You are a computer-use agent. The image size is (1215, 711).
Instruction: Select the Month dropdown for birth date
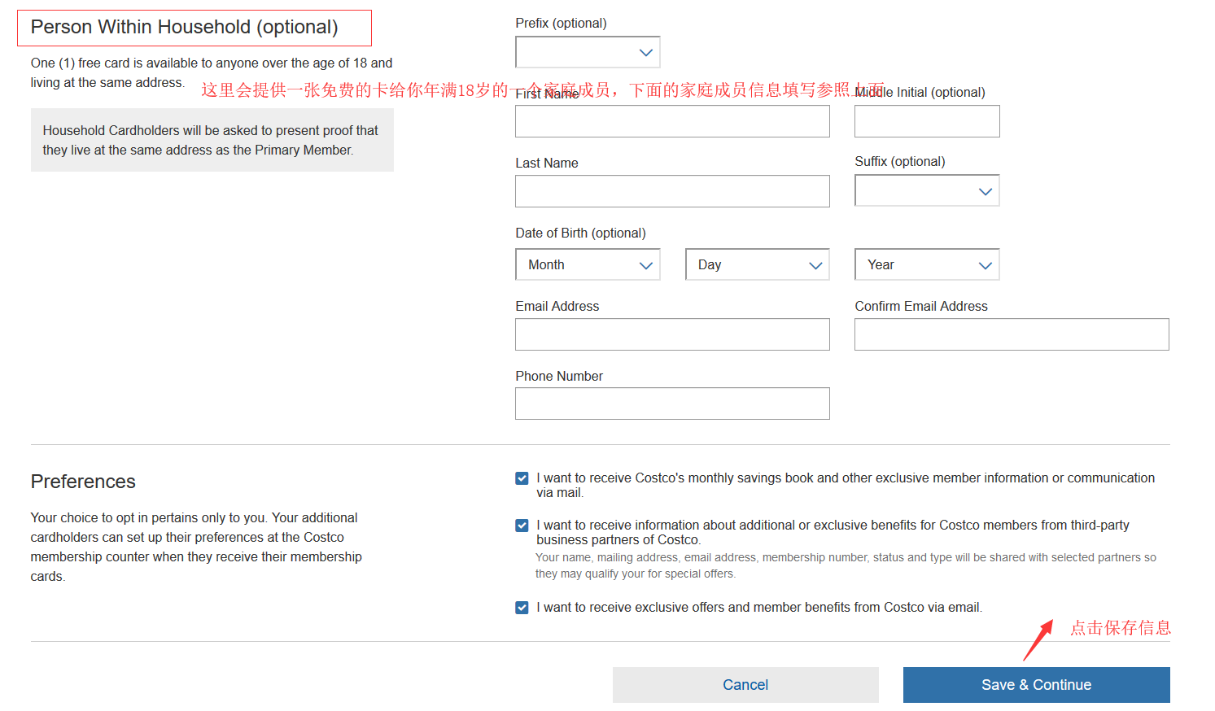(588, 265)
